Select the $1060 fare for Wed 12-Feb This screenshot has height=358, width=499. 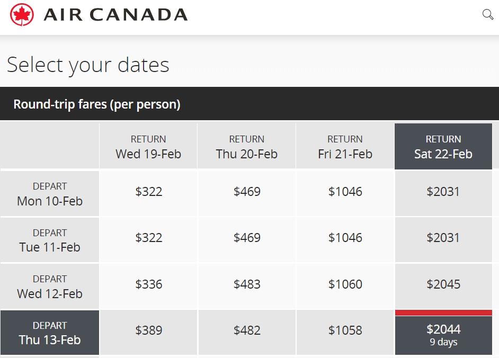345,286
